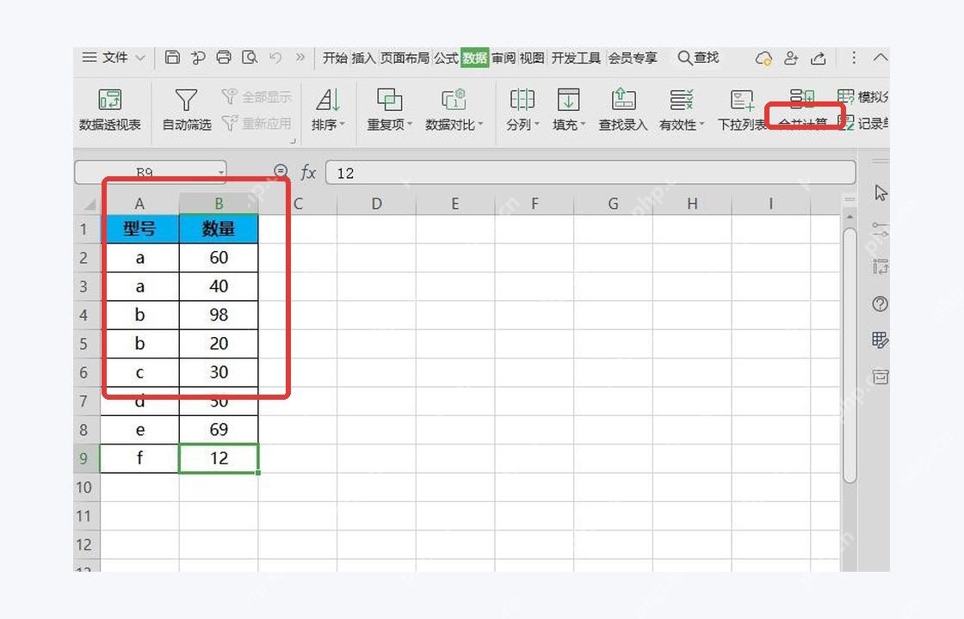Insert a 数据透视表 pivot table
This screenshot has height=619, width=964.
click(110, 111)
